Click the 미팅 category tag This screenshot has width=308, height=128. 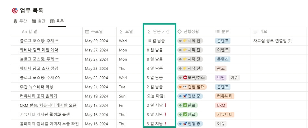click(x=221, y=78)
